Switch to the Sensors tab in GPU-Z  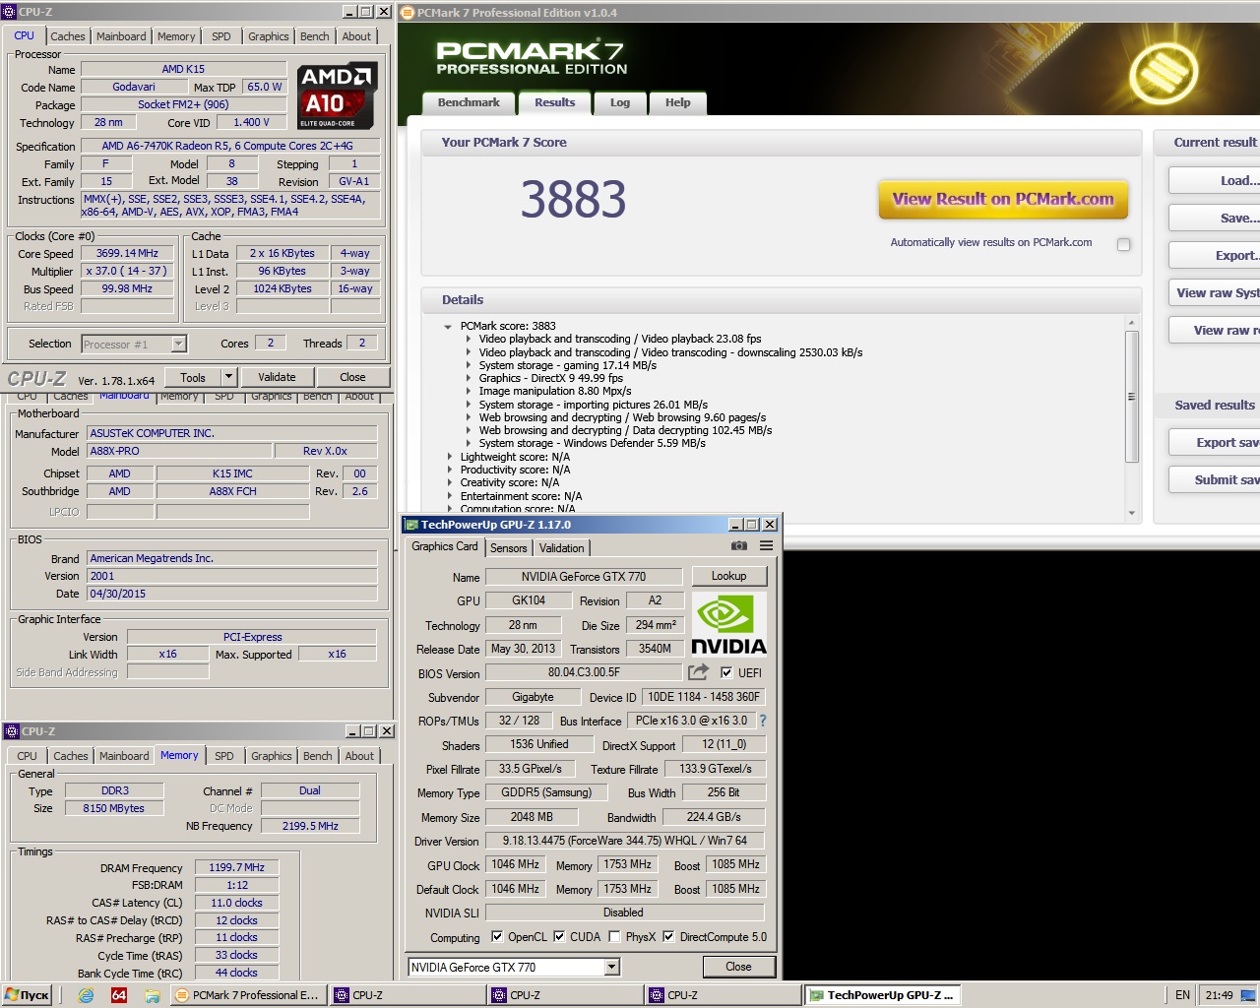[509, 548]
